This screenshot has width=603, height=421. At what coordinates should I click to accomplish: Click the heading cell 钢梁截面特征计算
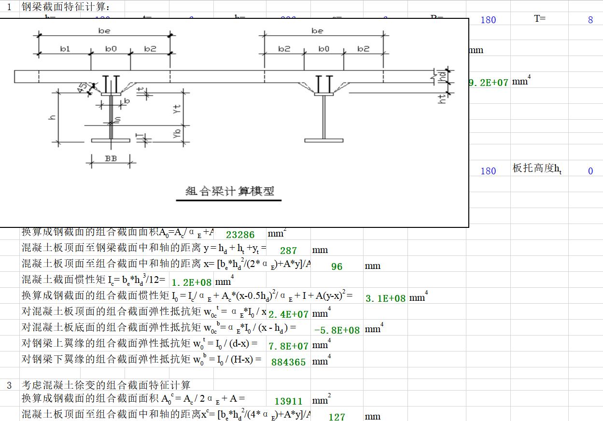click(66, 7)
